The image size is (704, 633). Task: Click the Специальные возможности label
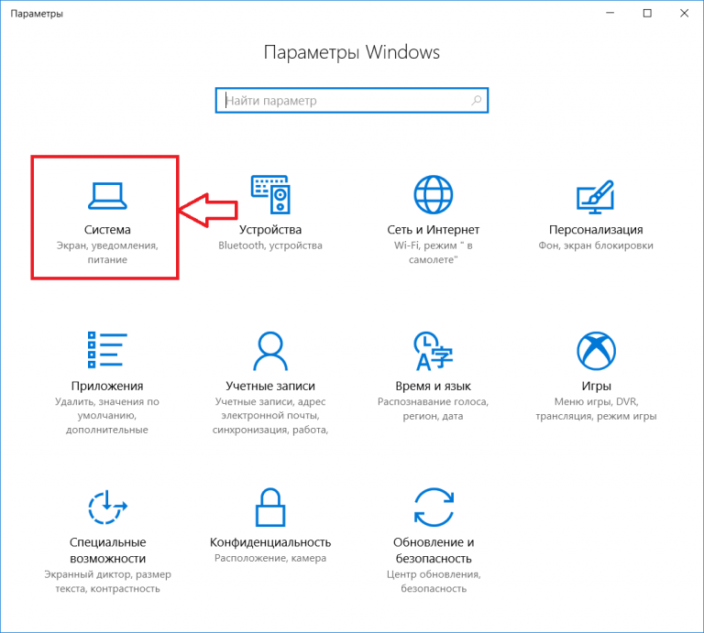(108, 551)
